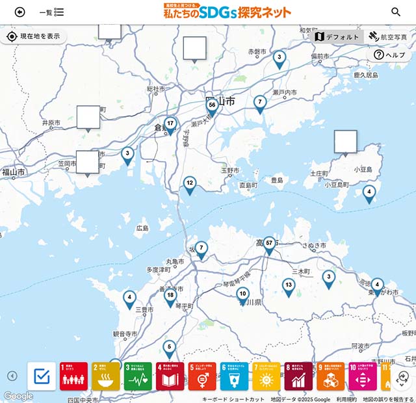
Task: Open blank thumbnail marker east of 井原市
Action: click(x=88, y=118)
